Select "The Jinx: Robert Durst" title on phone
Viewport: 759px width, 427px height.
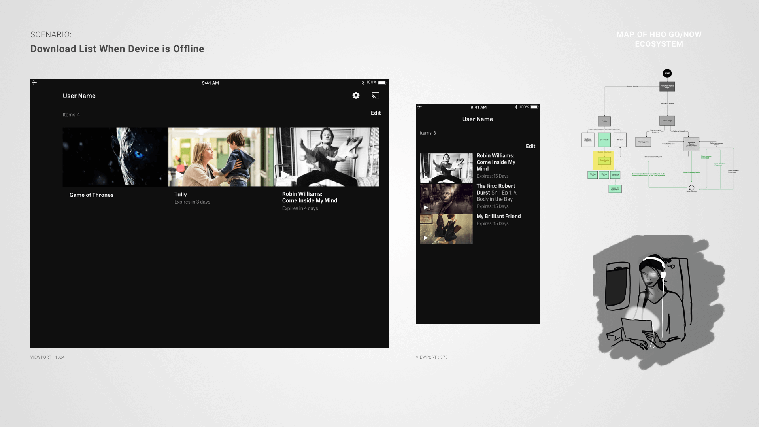[496, 189]
